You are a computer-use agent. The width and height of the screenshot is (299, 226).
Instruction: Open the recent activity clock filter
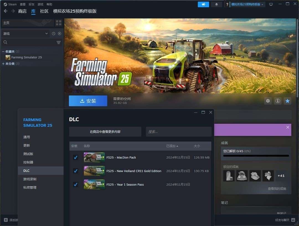tap(54, 33)
